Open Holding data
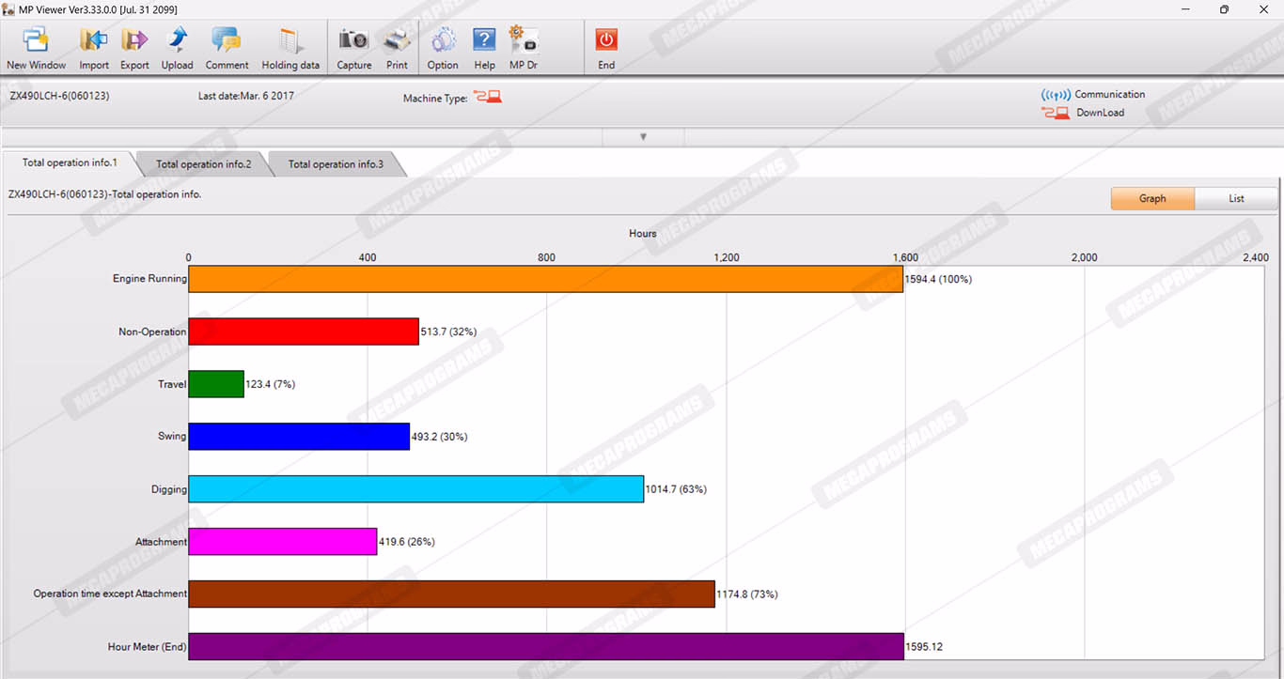 [x=290, y=48]
